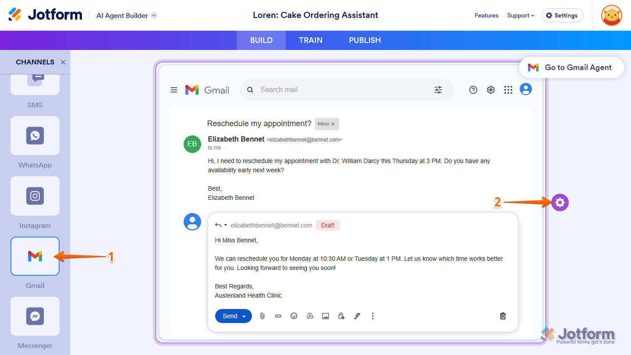
Task: Open the Gmail hamburger main menu
Action: (174, 90)
